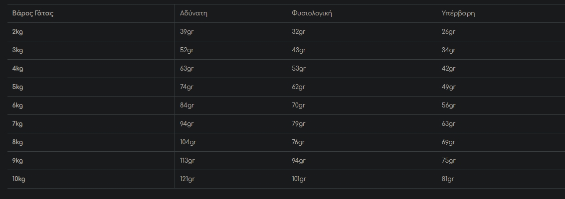
Task: Click the 43gr cell in 3kg row
Action: (x=299, y=50)
